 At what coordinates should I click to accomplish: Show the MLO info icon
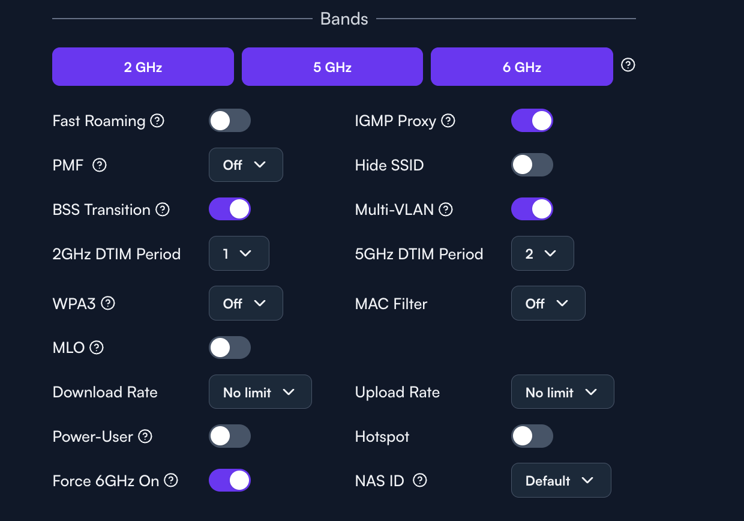(x=97, y=347)
